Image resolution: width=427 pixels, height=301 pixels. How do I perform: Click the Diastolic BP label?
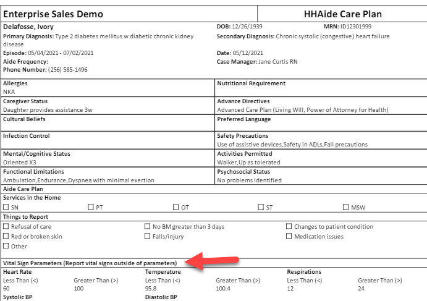coord(161,297)
